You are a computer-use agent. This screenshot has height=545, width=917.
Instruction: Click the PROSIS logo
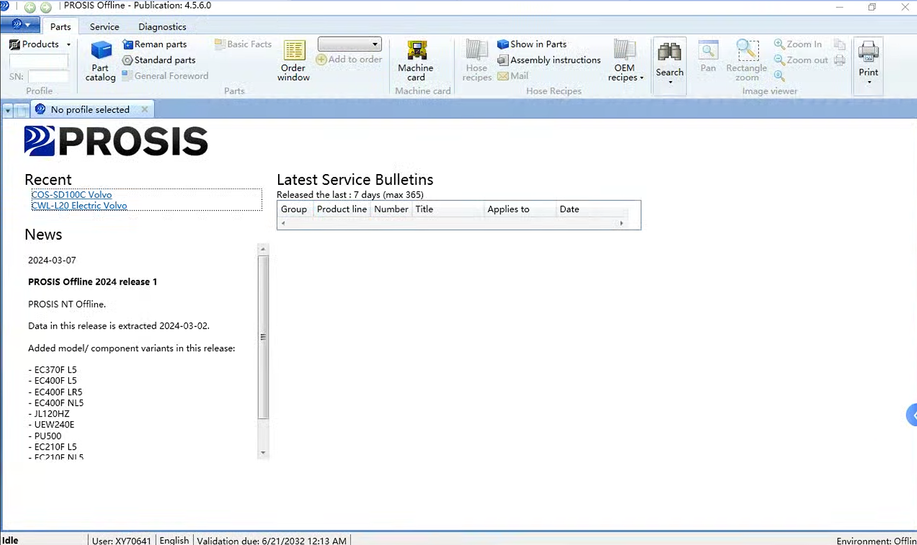tap(116, 141)
